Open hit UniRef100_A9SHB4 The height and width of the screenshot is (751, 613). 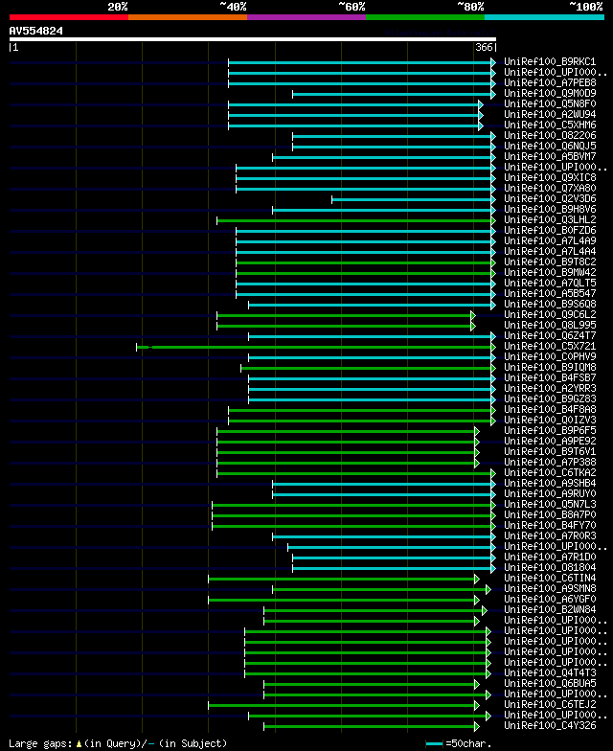coord(550,483)
